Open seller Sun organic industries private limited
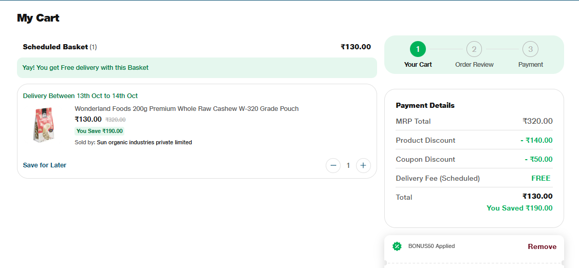 [144, 142]
